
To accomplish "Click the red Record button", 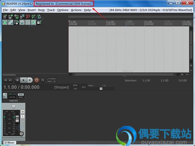I will pyautogui.click(x=36, y=80).
